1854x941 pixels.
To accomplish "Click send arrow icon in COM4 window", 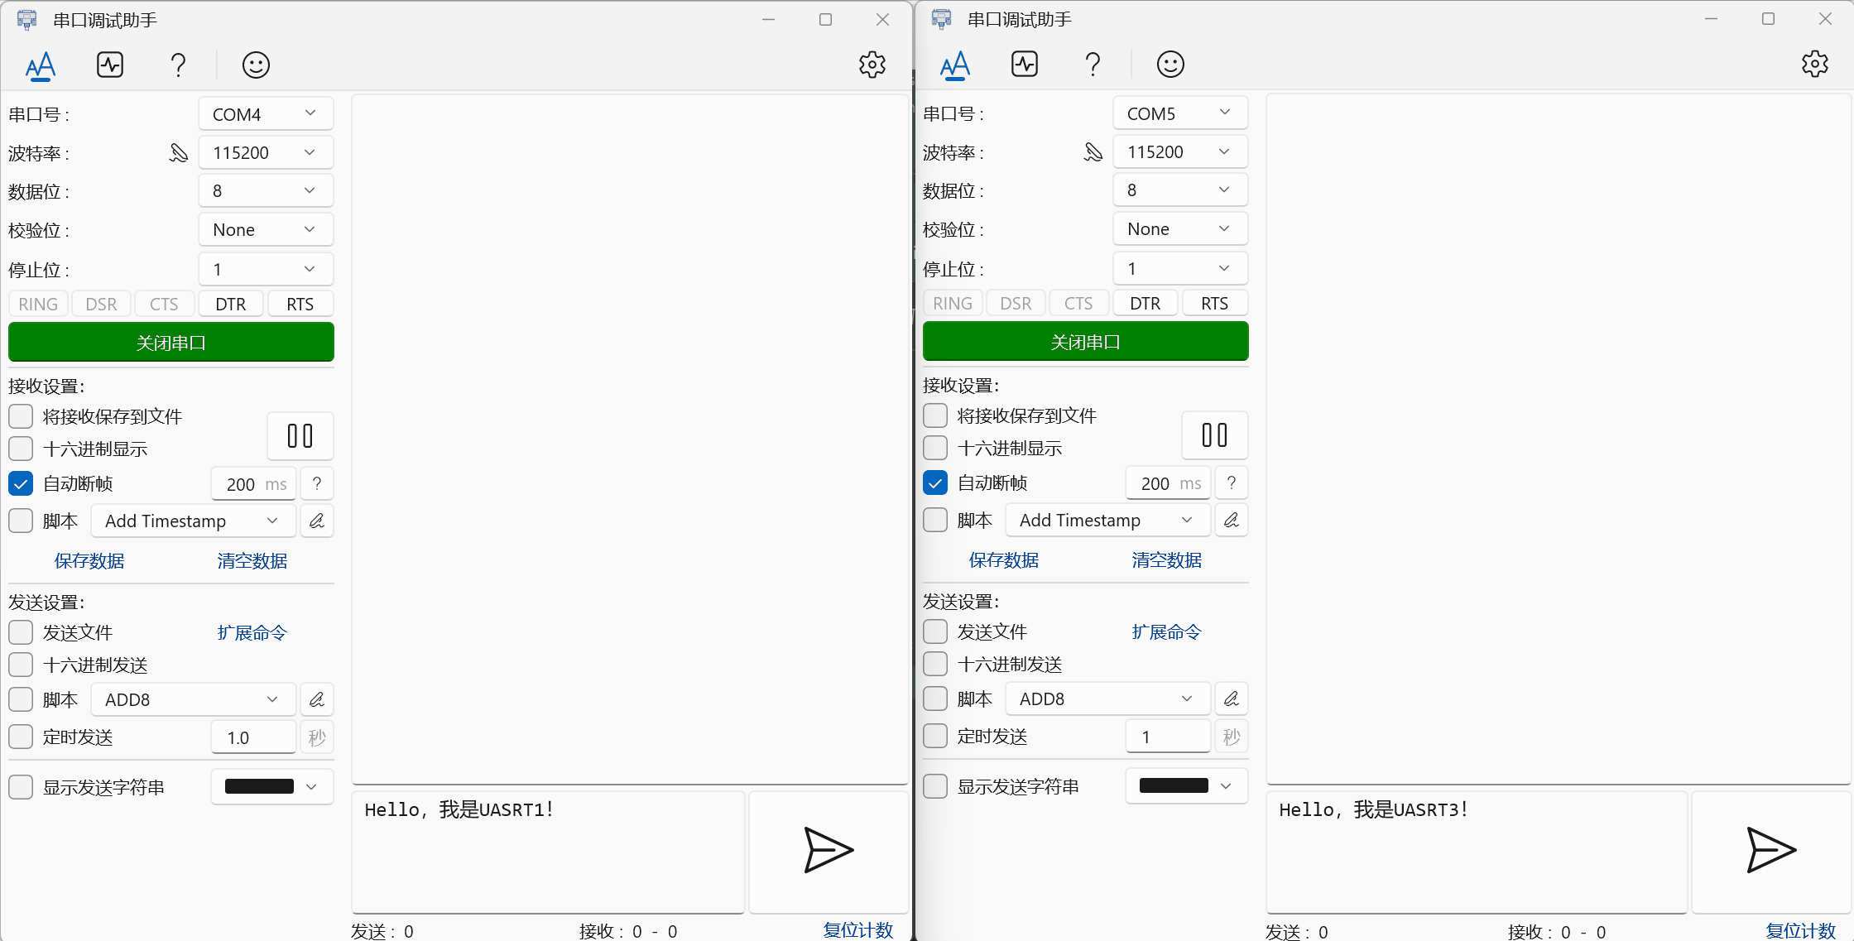I will 828,851.
